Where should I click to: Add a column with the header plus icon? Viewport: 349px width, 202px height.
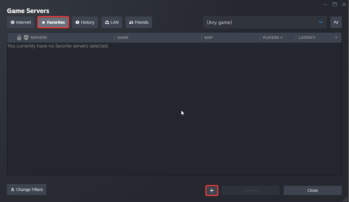[336, 37]
